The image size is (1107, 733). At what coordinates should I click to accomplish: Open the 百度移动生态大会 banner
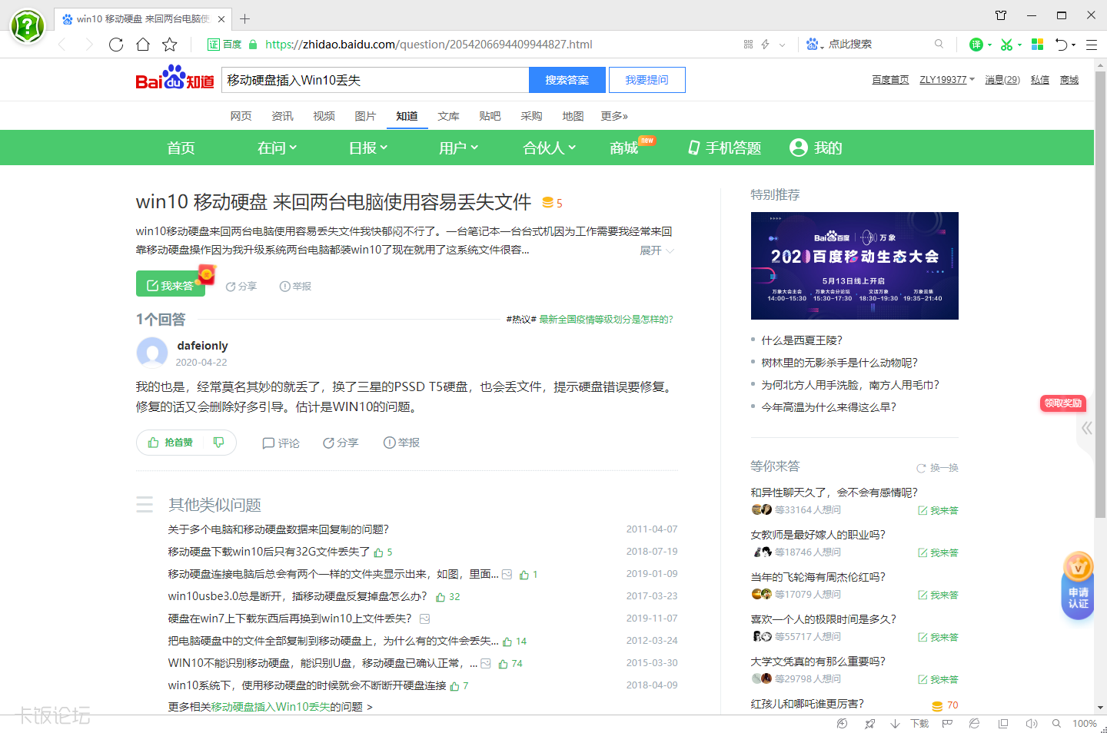(854, 266)
